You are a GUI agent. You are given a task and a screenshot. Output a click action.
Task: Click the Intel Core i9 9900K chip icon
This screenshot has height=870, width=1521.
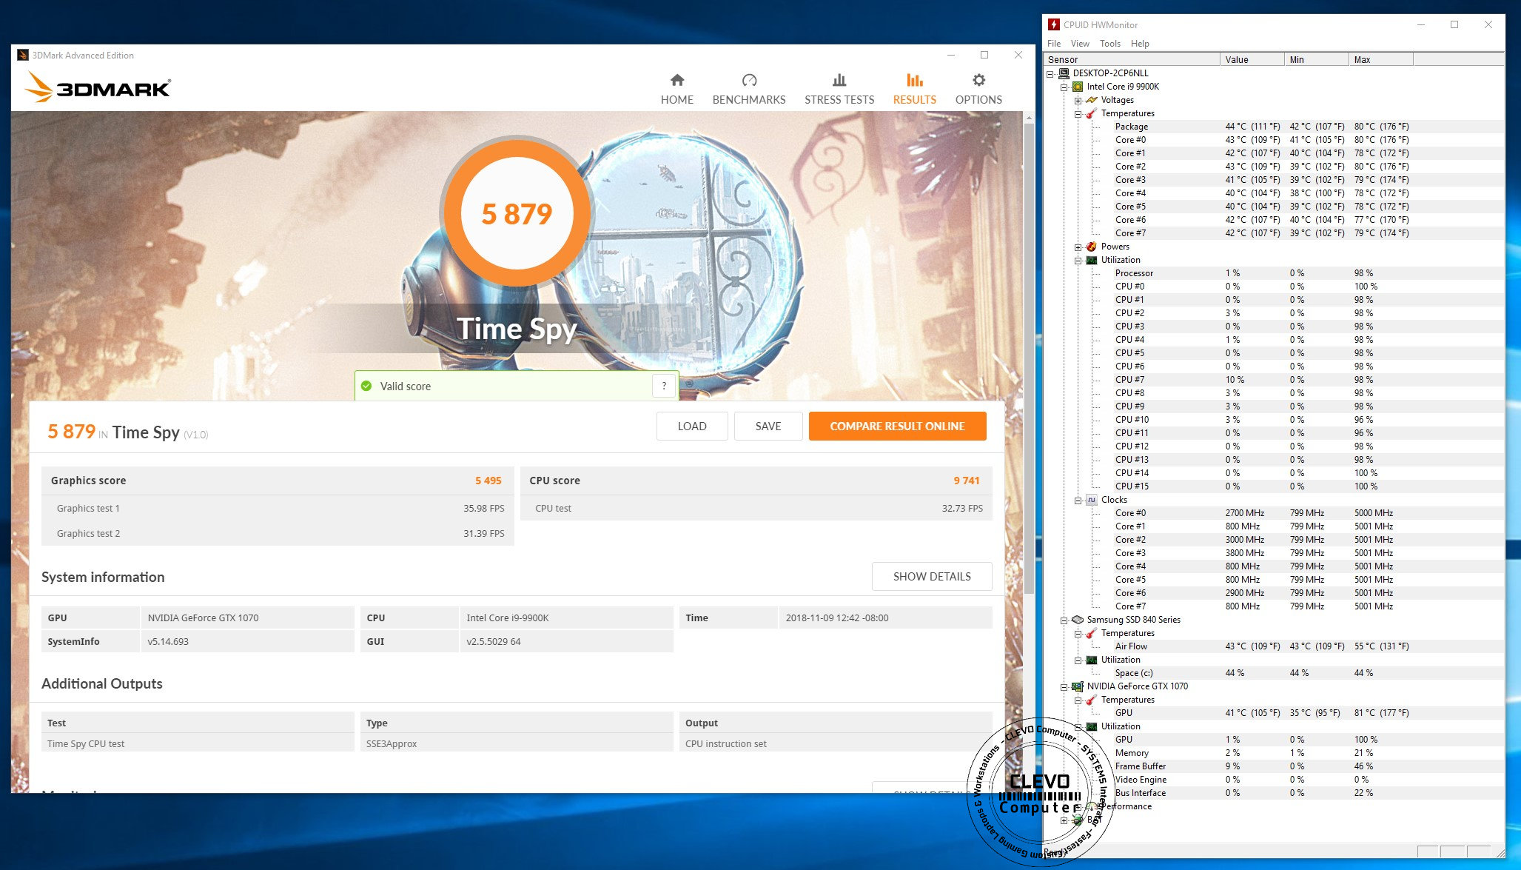point(1078,87)
